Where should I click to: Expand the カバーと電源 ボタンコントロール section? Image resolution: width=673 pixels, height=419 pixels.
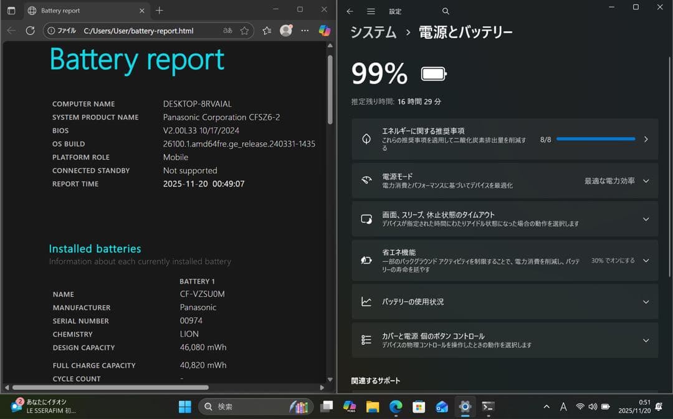click(646, 340)
